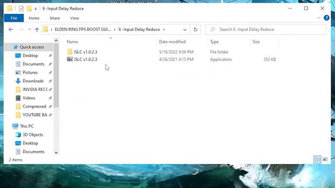Open Pictures in Quick access
Screen dimensions: 335x188
[30, 73]
